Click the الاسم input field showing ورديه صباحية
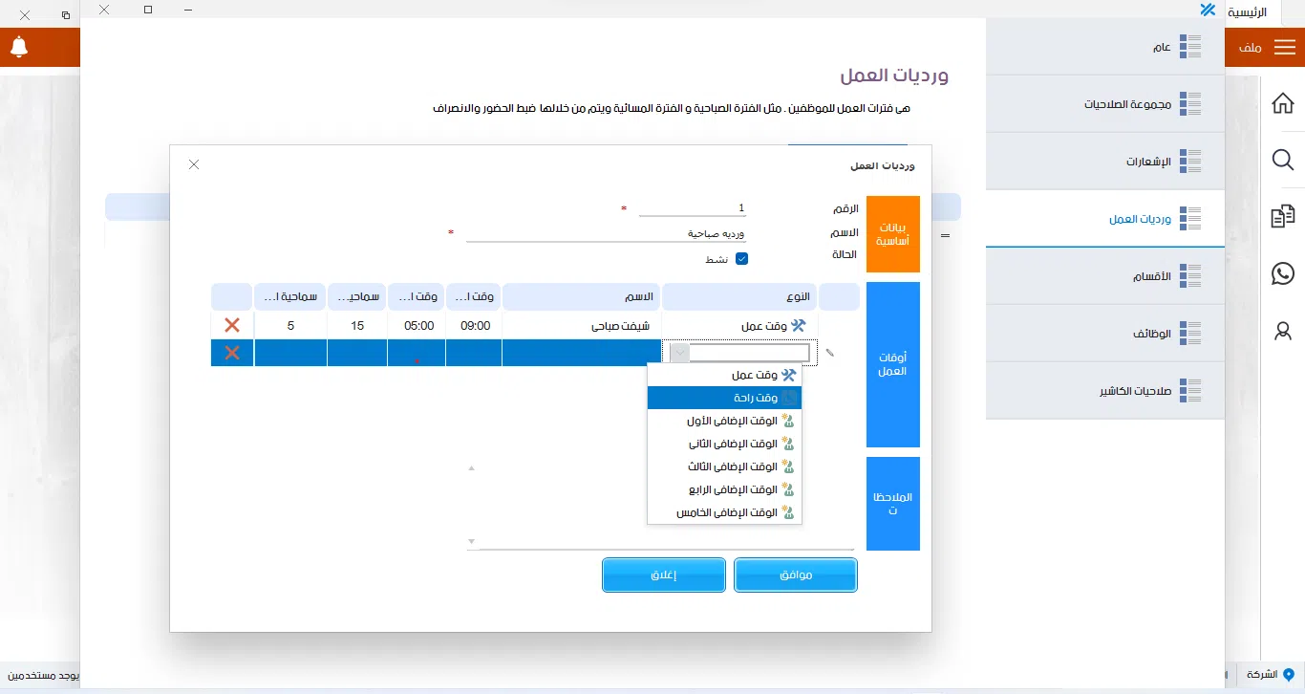Screen dimensions: 1305x694 [x=669, y=233]
